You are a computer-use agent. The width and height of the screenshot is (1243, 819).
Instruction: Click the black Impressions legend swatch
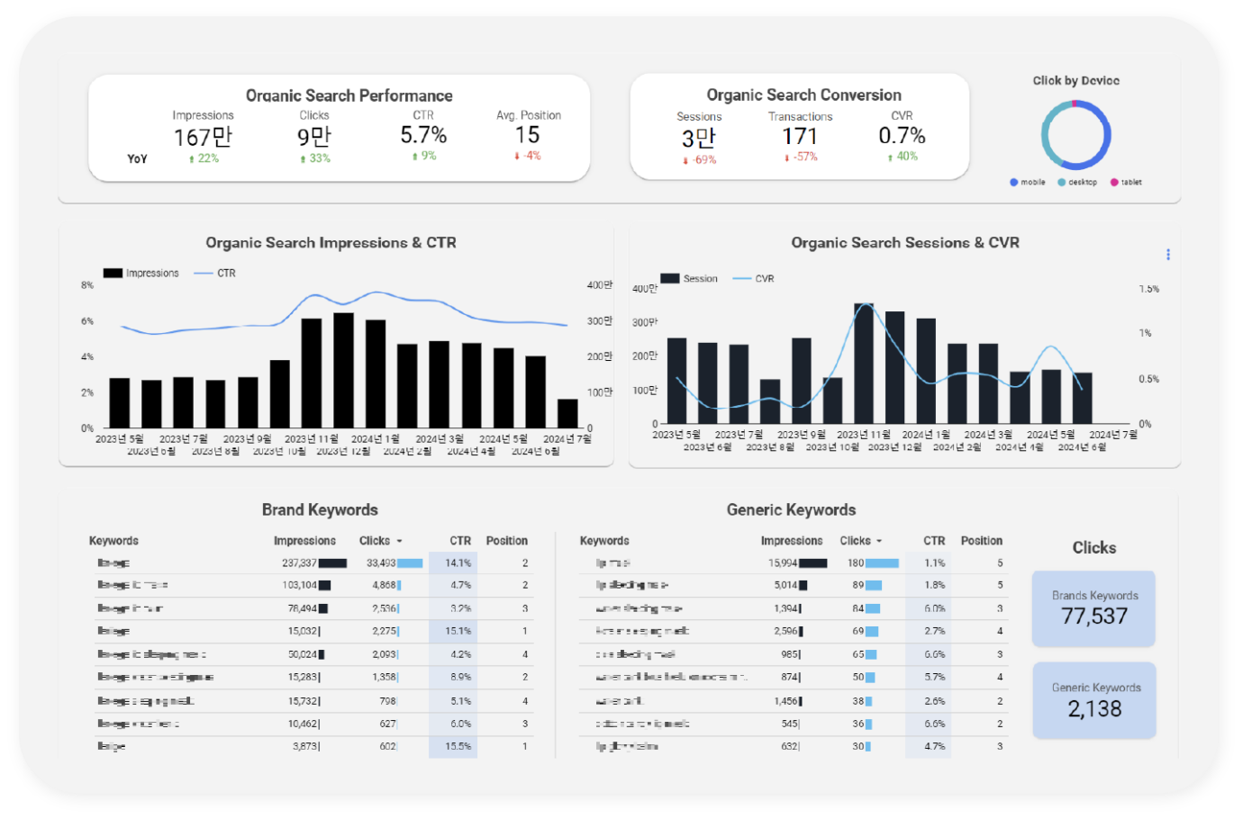[113, 273]
